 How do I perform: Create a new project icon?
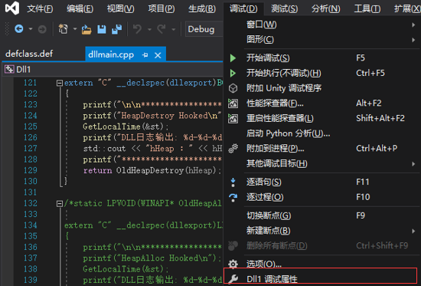(x=63, y=29)
